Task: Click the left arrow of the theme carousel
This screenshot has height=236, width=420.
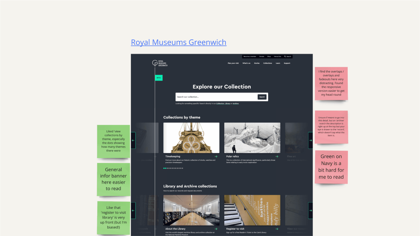Action: click(133, 140)
